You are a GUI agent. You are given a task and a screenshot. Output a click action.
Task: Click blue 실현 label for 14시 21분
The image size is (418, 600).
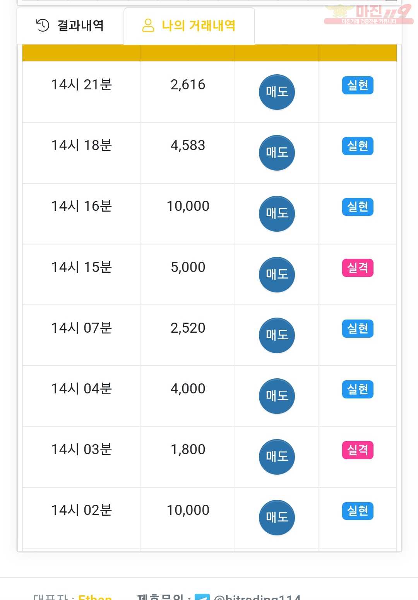(358, 85)
